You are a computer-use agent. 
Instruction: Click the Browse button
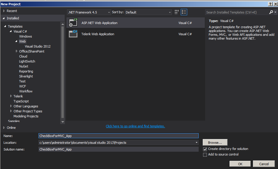tap(215, 142)
